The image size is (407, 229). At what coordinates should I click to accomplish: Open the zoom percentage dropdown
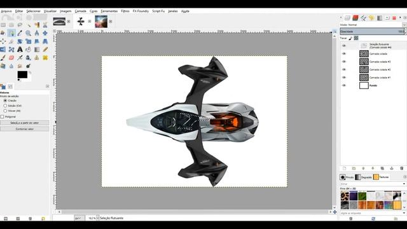(97, 218)
